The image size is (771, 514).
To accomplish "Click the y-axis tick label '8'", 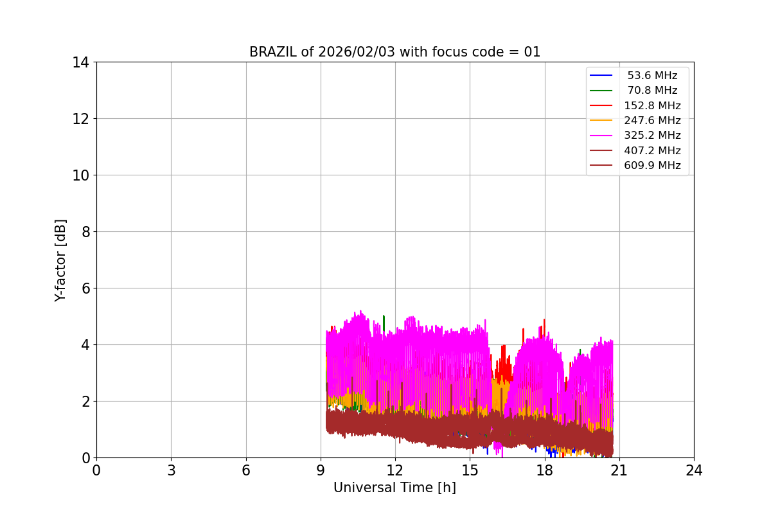I will click(x=85, y=232).
